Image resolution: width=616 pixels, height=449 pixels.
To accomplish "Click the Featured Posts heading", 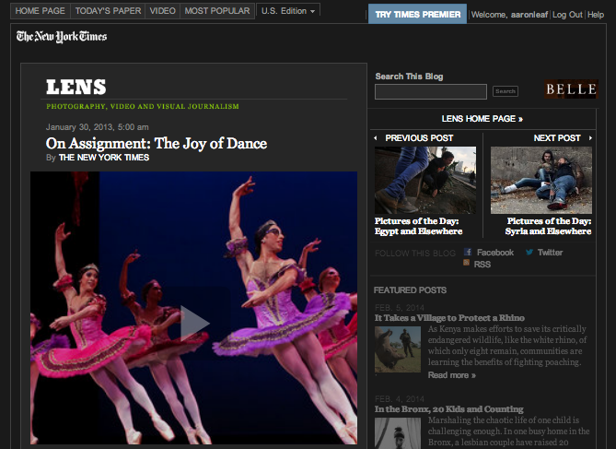I will pyautogui.click(x=410, y=290).
